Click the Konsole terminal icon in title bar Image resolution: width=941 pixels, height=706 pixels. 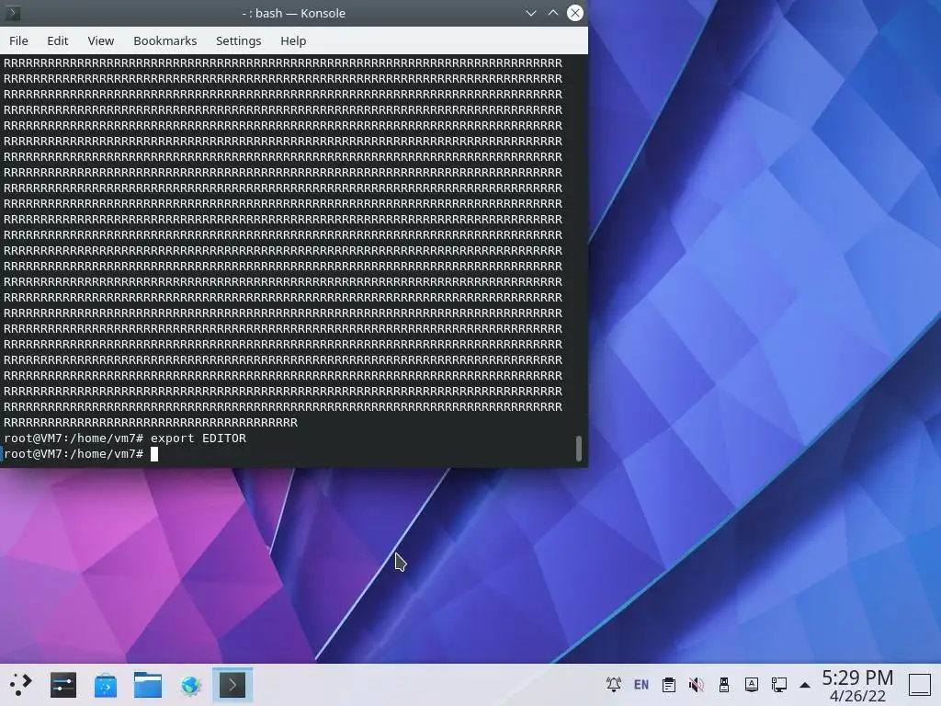[13, 13]
